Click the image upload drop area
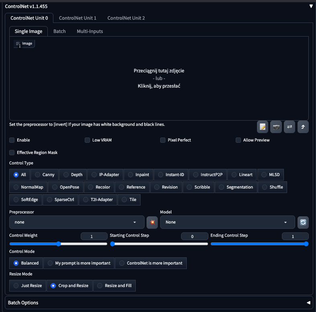Image resolution: width=316 pixels, height=312 pixels. tap(159, 78)
